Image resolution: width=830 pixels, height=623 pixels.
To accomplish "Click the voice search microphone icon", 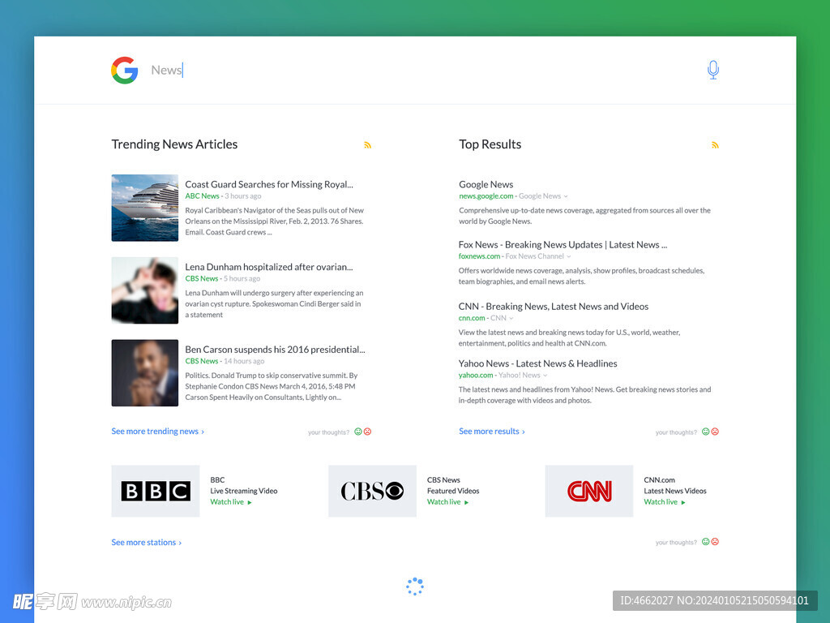I will click(x=713, y=70).
